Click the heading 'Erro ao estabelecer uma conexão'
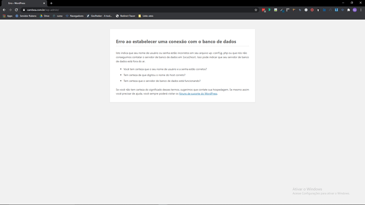This screenshot has height=205, width=365. pyautogui.click(x=176, y=42)
